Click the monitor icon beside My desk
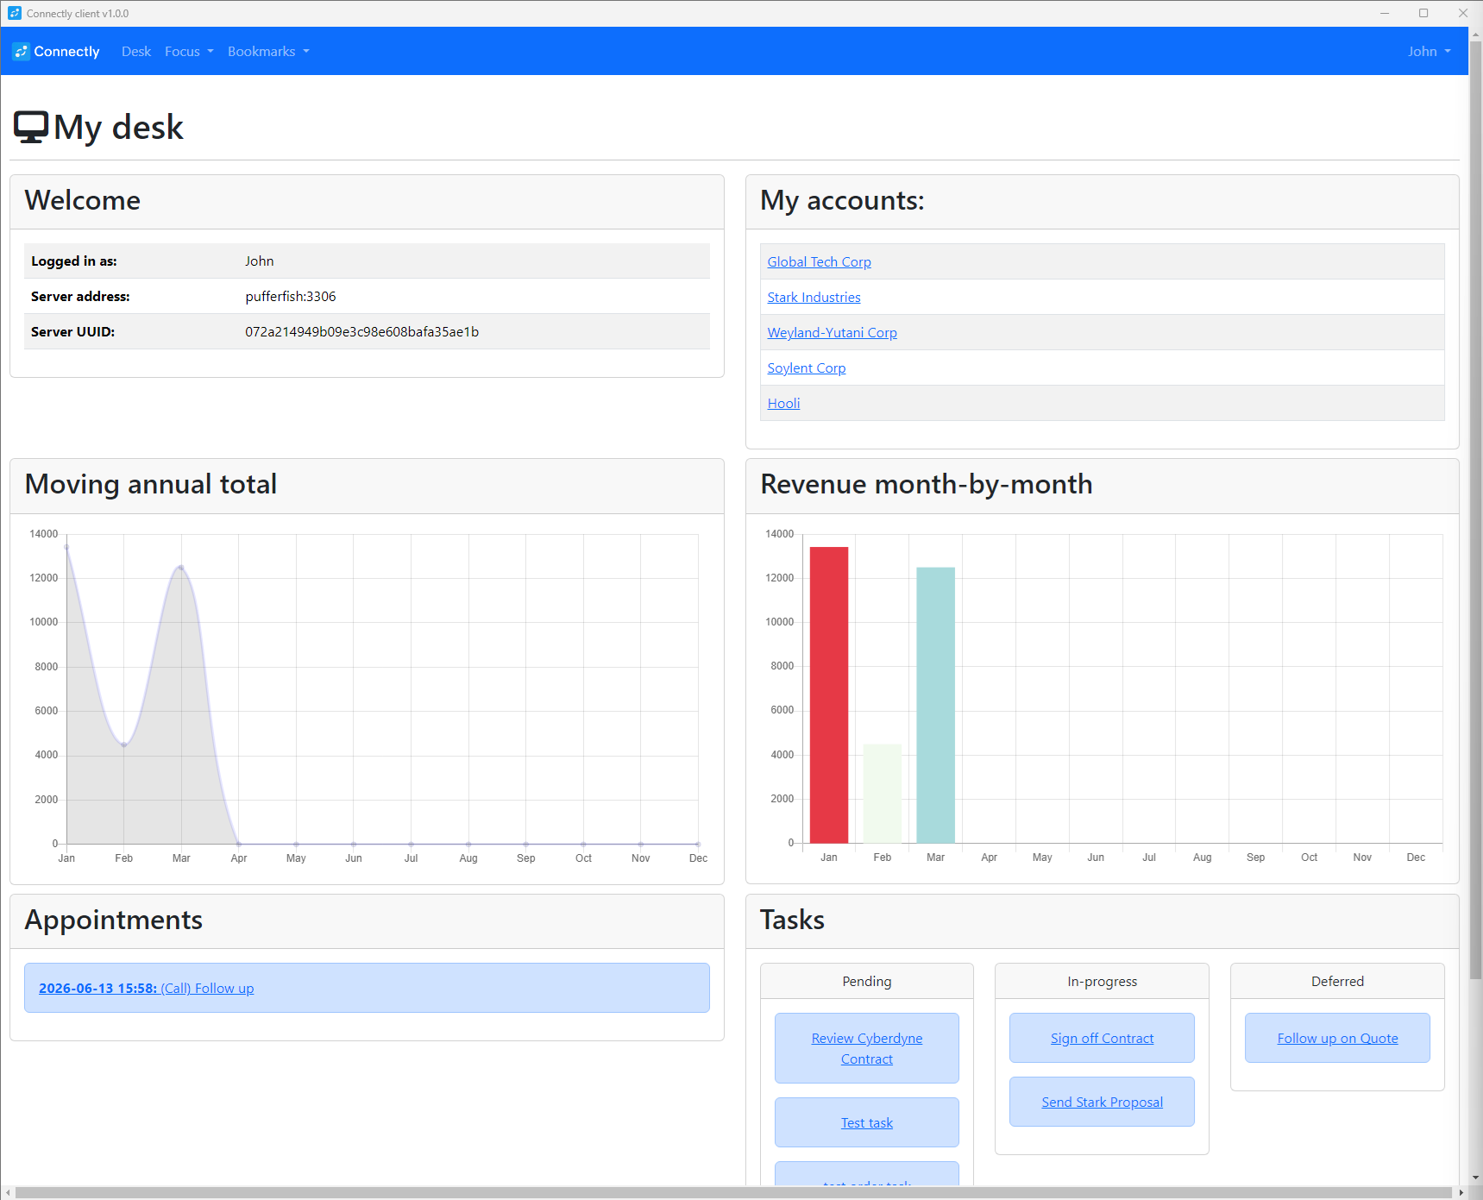Screen dimensions: 1483x1200 (x=31, y=128)
